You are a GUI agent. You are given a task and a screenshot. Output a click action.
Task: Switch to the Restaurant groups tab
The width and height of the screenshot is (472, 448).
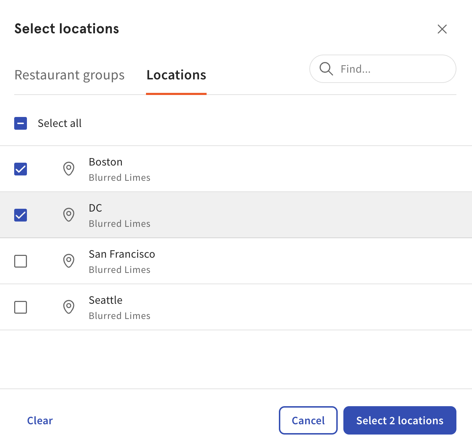69,75
